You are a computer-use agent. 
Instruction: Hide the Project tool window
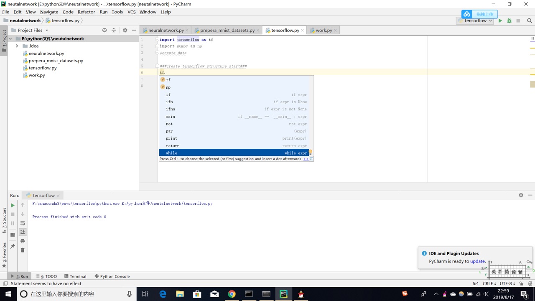point(134,30)
